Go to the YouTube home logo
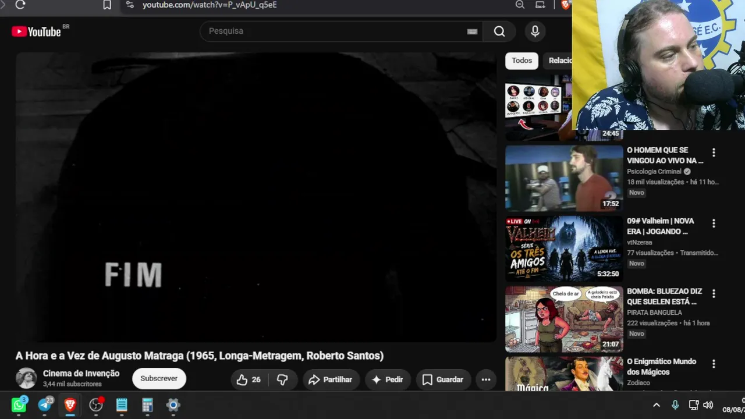The width and height of the screenshot is (745, 419). tap(37, 31)
